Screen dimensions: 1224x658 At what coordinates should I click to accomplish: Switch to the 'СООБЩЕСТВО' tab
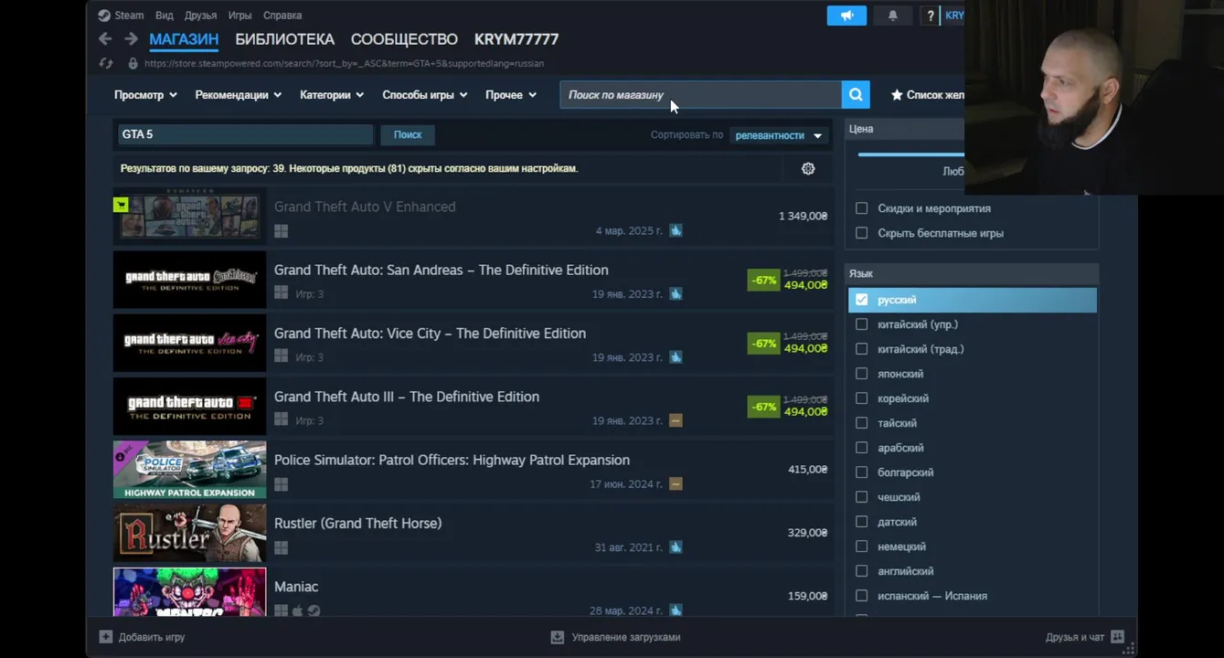404,39
